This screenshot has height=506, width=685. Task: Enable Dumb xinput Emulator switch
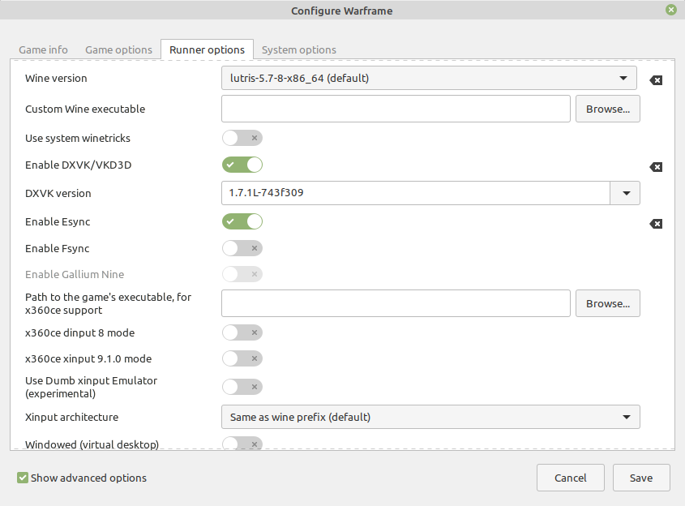tap(242, 387)
